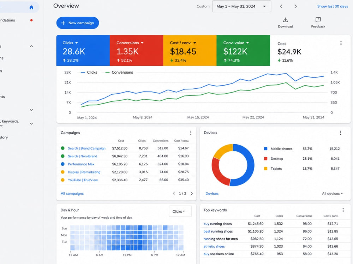The width and height of the screenshot is (353, 264).
Task: Open the 'best running shoes' keyword
Action: point(218,231)
